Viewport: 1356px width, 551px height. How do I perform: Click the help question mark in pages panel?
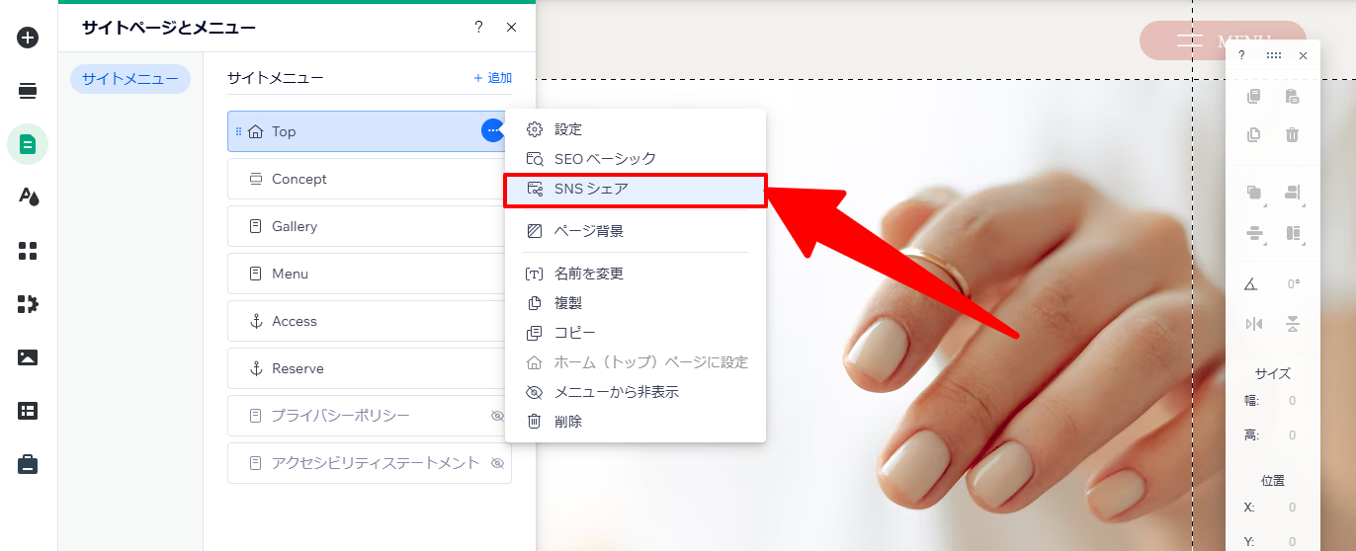[478, 28]
